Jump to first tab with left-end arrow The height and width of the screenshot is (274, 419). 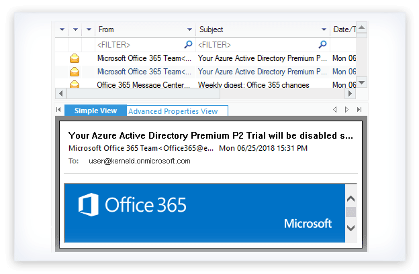(x=334, y=109)
